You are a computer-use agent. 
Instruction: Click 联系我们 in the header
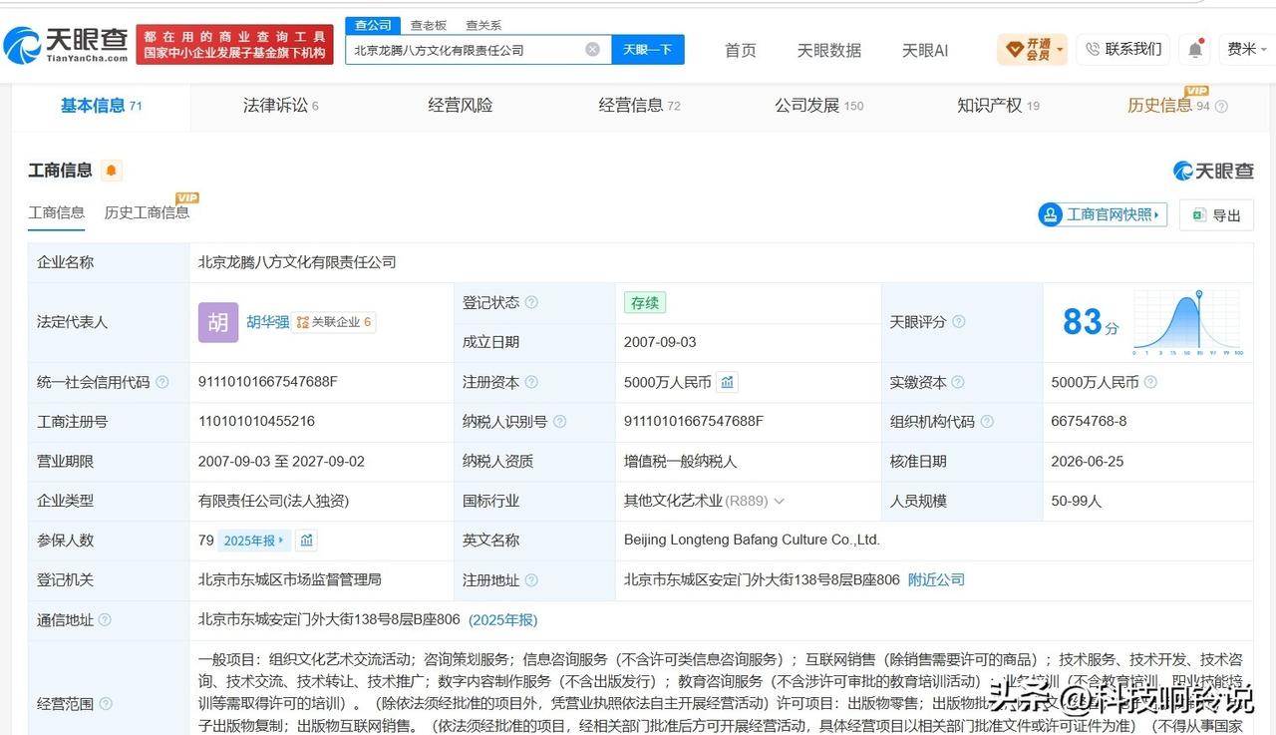(1123, 49)
